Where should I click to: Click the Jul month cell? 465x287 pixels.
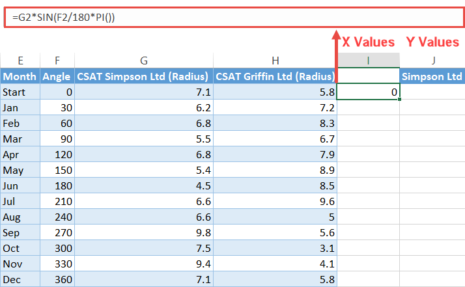point(20,201)
